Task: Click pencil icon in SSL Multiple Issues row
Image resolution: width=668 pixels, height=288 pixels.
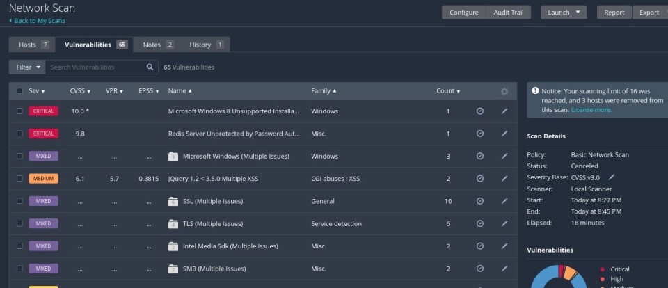Action: [504, 200]
